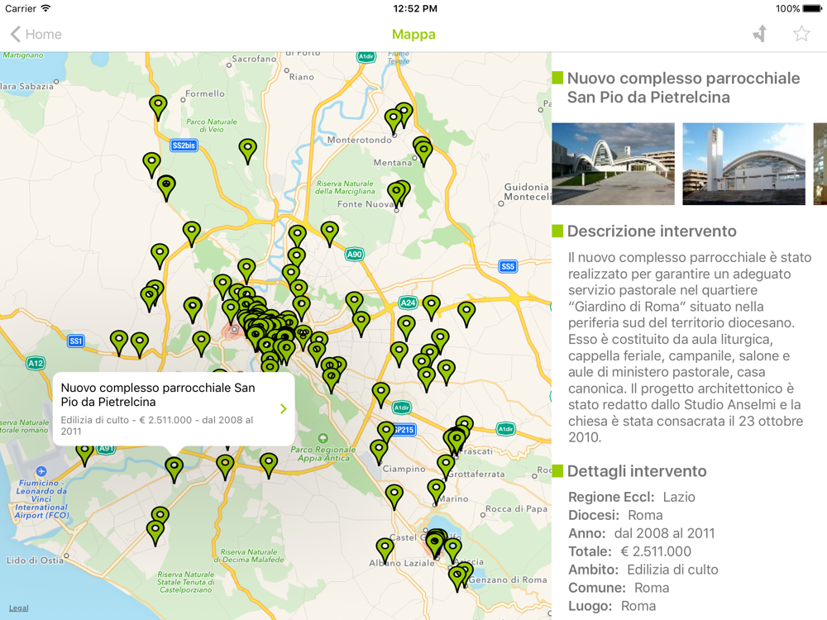827x620 pixels.
Task: Select upper pin north of Lido di Ostia
Action: [x=160, y=518]
